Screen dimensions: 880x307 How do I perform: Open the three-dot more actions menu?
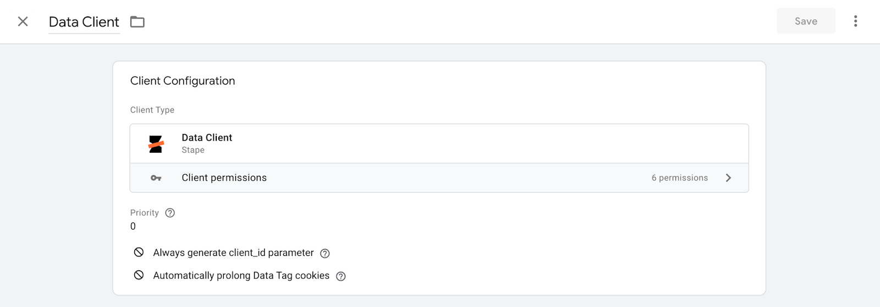click(x=855, y=21)
